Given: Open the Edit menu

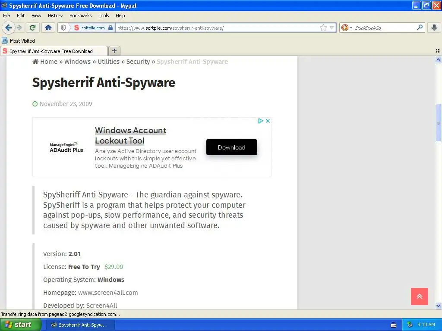Looking at the screenshot, I should click(21, 16).
